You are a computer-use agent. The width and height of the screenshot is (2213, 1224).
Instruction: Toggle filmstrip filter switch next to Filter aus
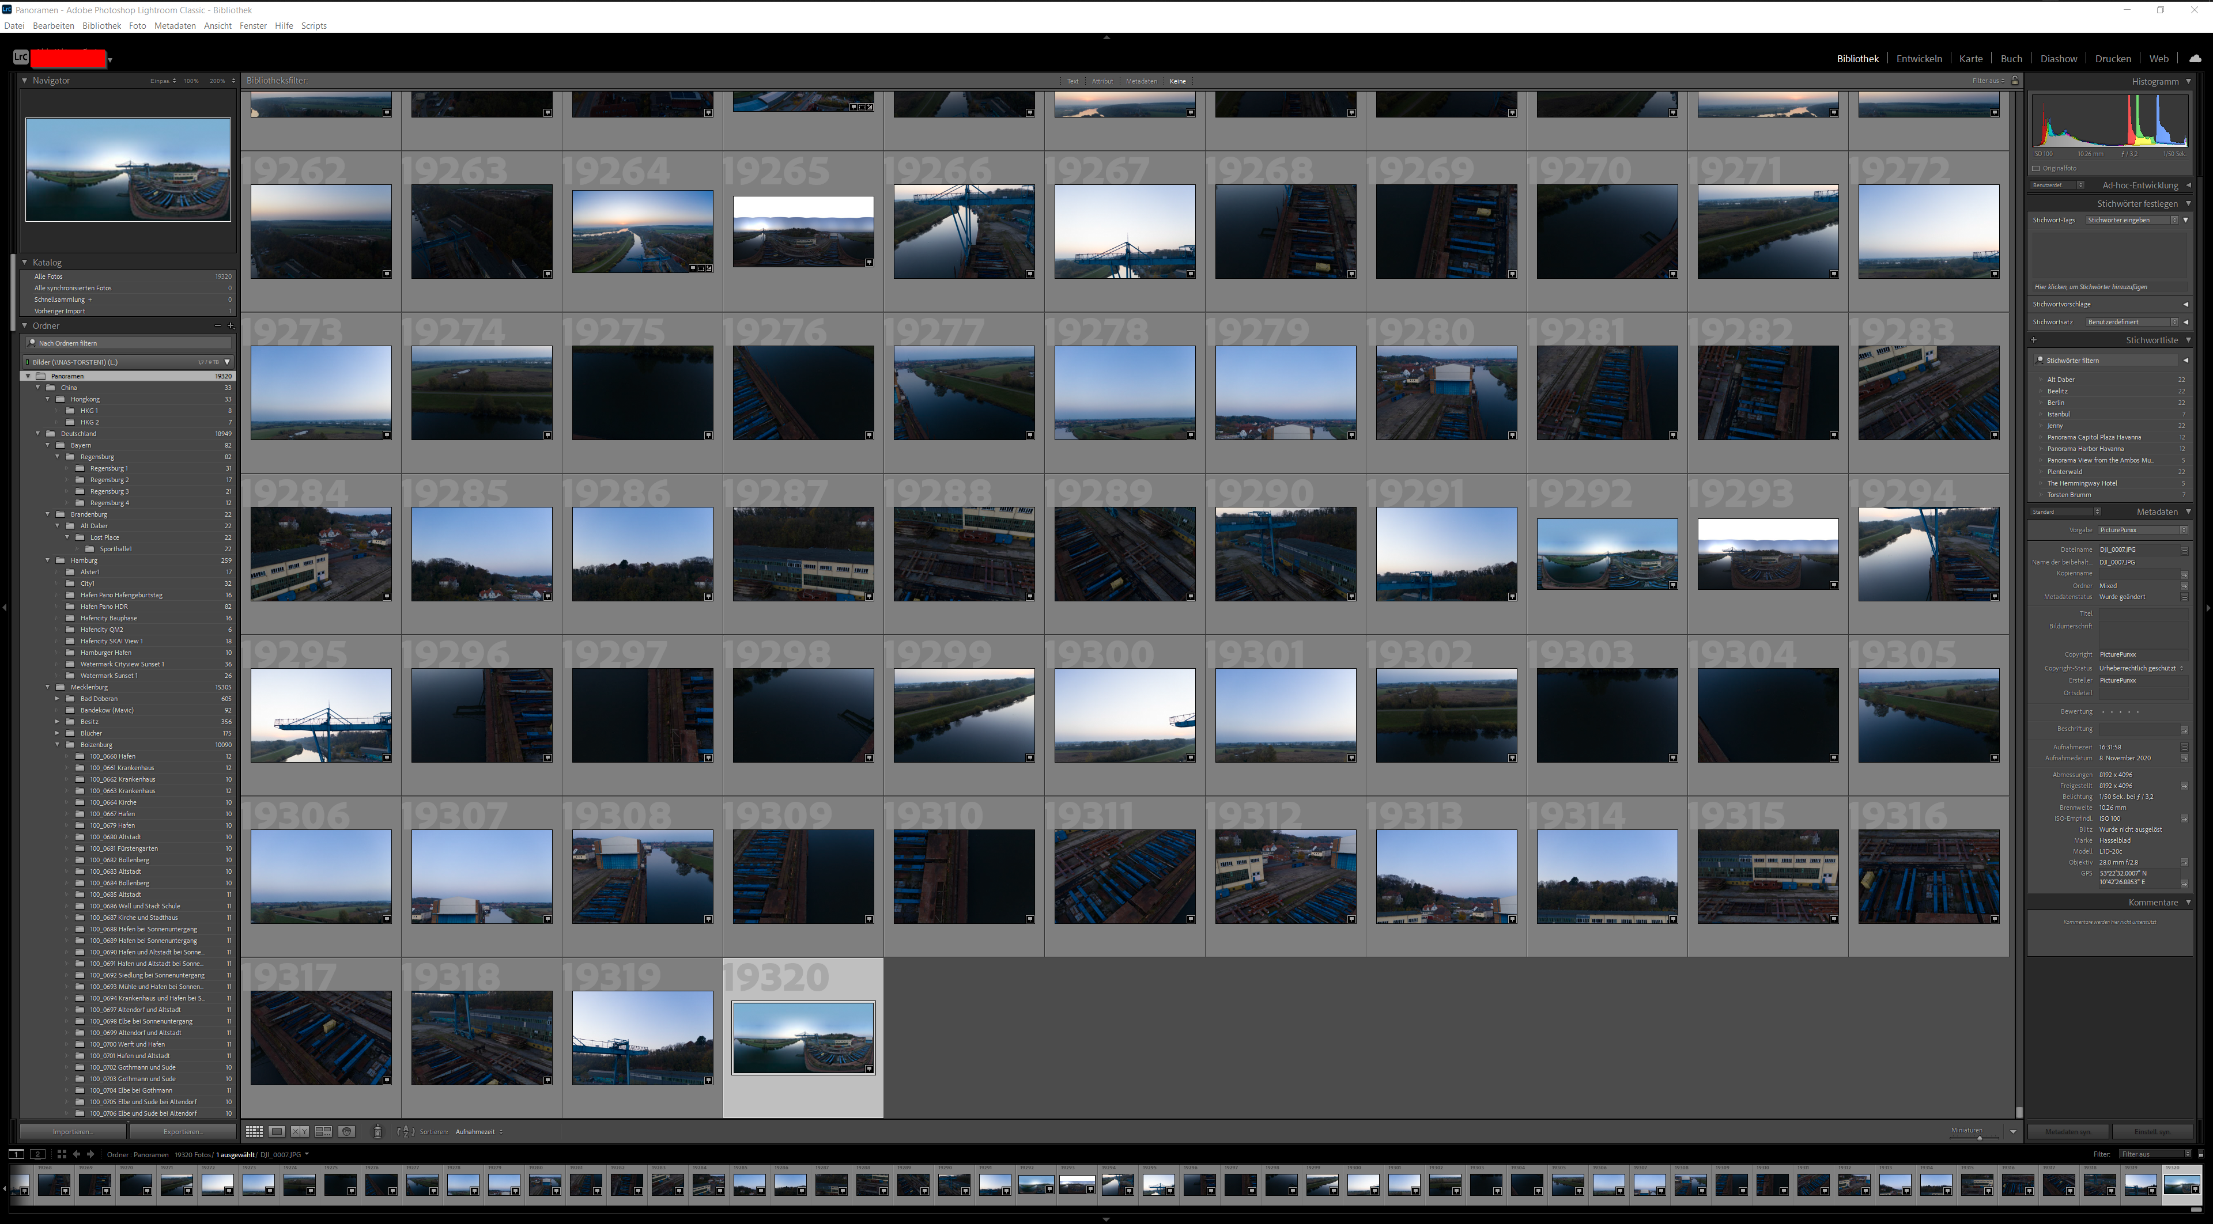[2200, 1154]
